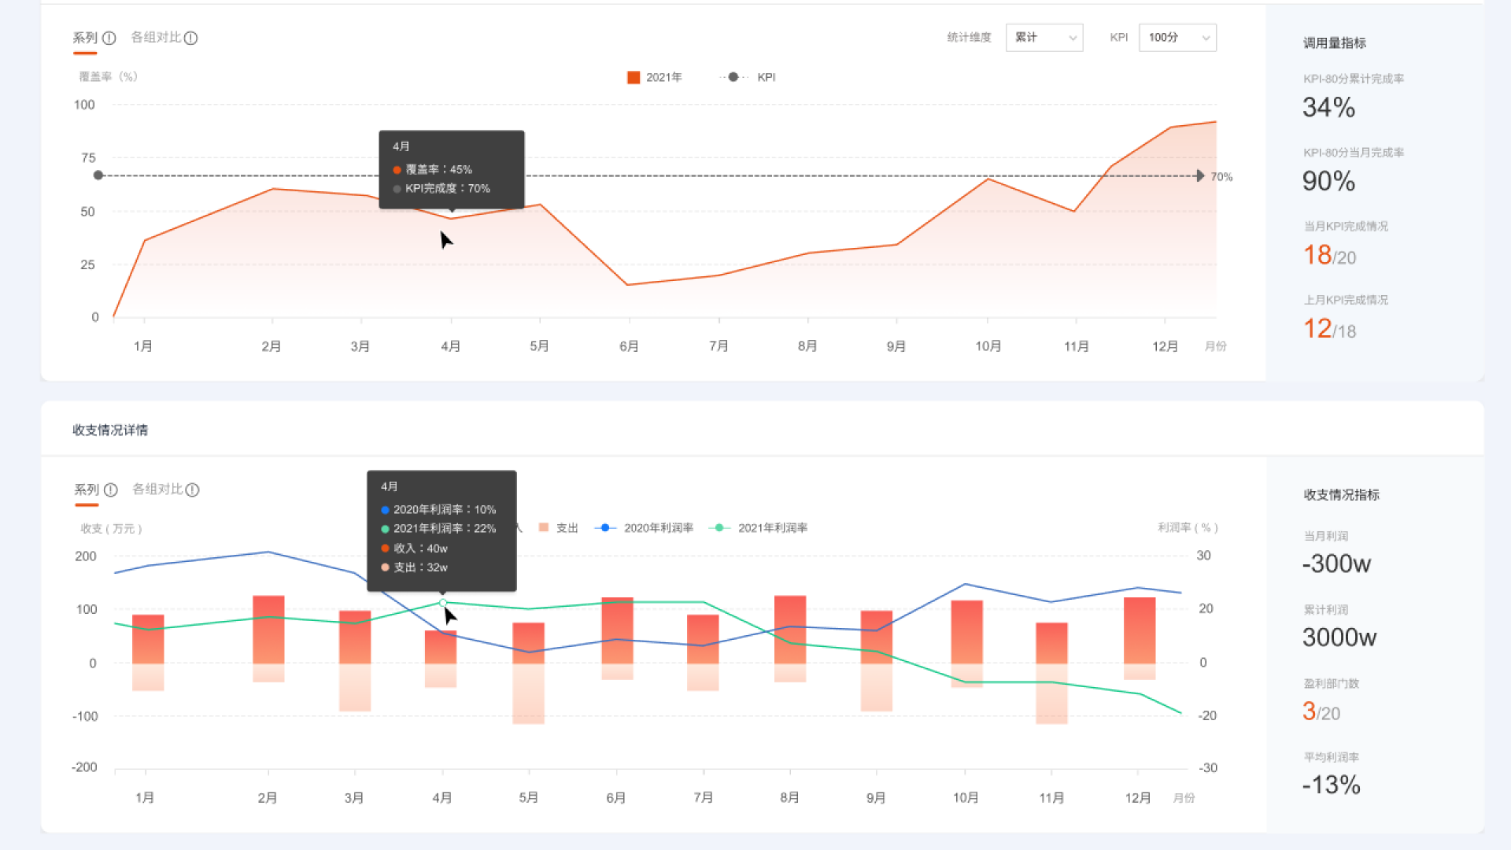Click info icon beside lower 各组对比 tab

coord(193,490)
